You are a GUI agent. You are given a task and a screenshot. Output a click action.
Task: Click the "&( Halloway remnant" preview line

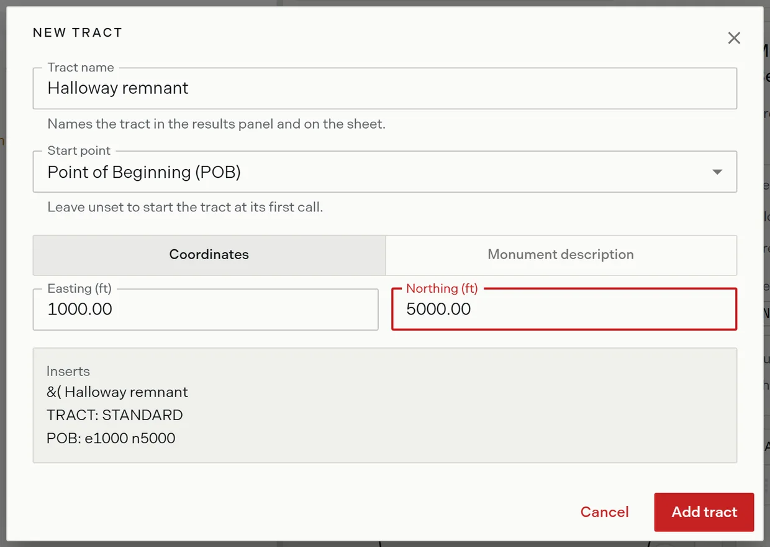pos(117,392)
